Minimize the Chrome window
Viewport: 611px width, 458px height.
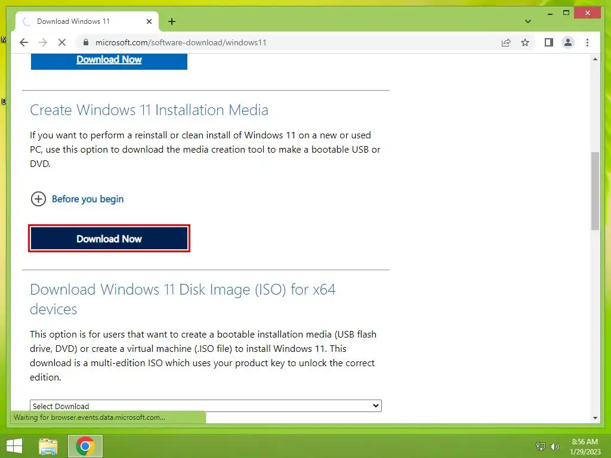coord(550,13)
